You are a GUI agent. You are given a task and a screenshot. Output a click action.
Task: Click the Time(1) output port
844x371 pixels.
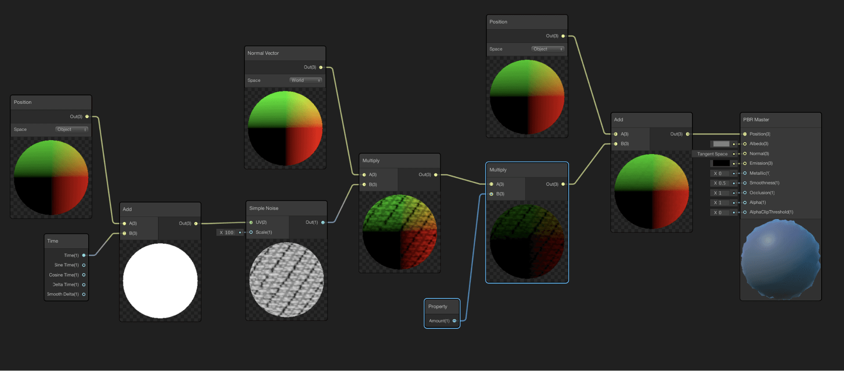coord(84,255)
